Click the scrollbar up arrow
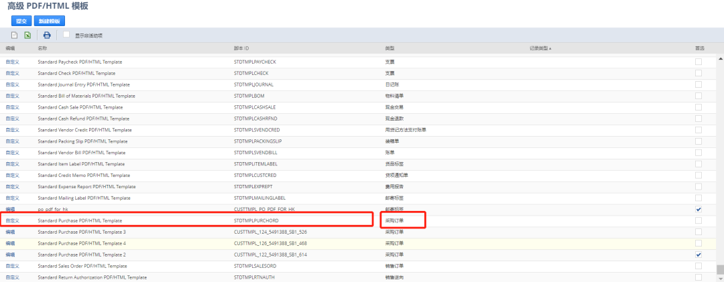This screenshot has width=724, height=282. 720,59
